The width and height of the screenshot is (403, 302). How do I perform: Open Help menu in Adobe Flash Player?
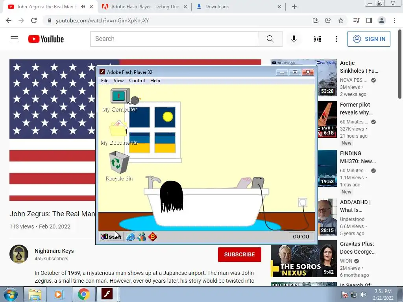[155, 81]
